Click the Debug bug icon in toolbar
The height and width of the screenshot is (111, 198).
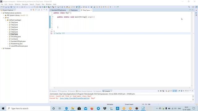pyautogui.click(x=40, y=7)
